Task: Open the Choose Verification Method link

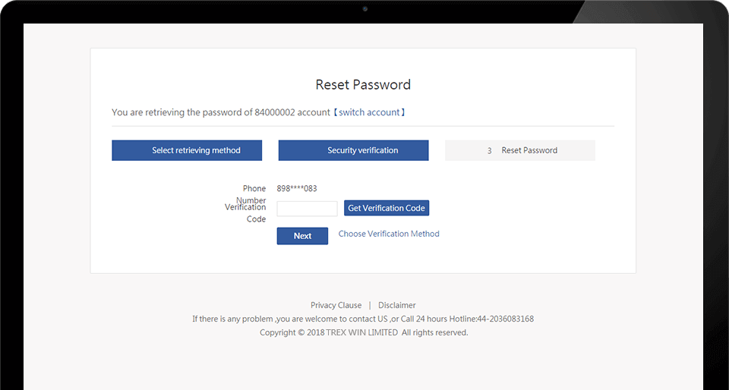Action: [x=389, y=234]
